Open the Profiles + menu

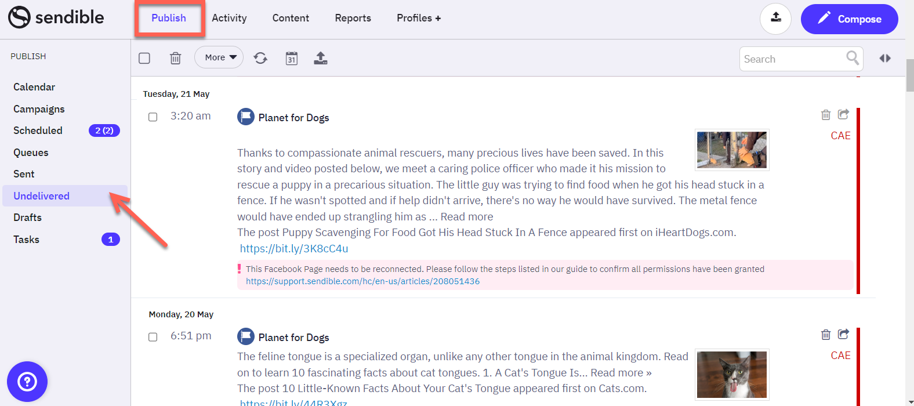[x=419, y=18]
